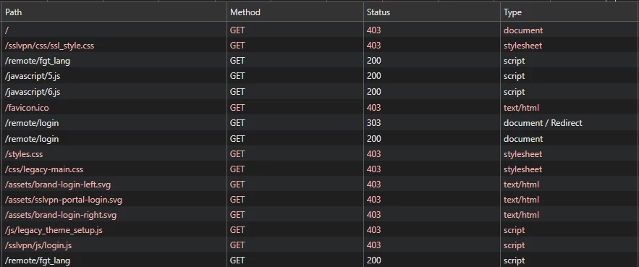
Task: Click the stylesheet type of /sslvpn/css/ssl_style.css
Action: [x=523, y=46]
